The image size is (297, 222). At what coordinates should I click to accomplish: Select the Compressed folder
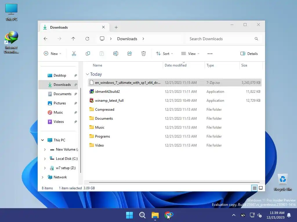tap(175, 110)
